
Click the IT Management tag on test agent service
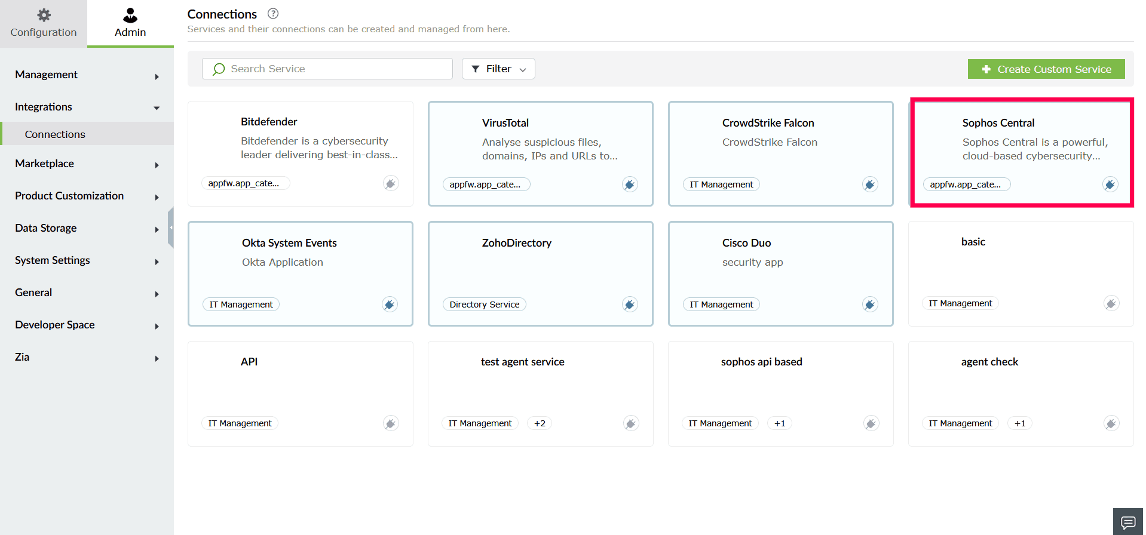tap(480, 423)
